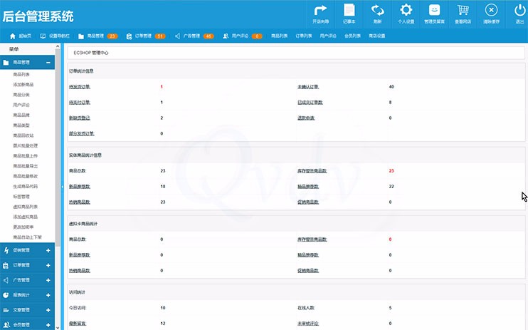Select plain 商品列表 in the navigation bar

tap(279, 36)
